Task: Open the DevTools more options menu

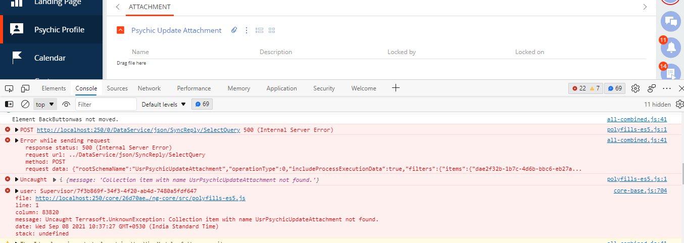Action: click(667, 88)
